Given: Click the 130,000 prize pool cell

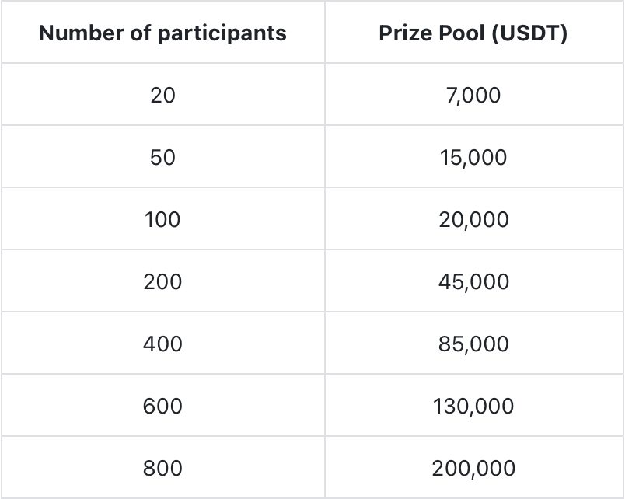Looking at the screenshot, I should click(x=473, y=406).
